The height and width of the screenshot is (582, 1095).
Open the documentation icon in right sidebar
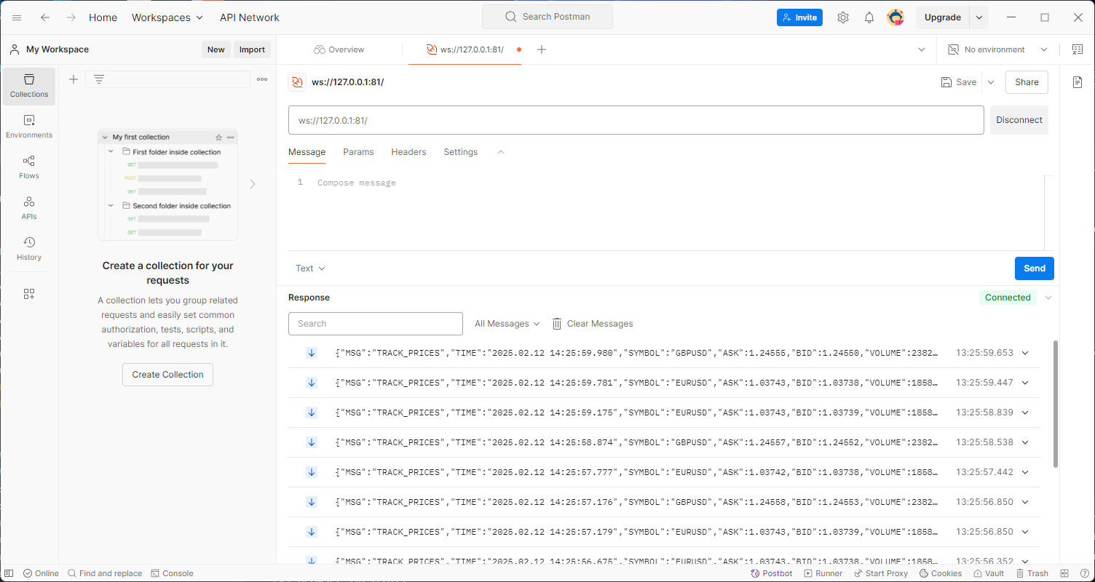point(1078,82)
